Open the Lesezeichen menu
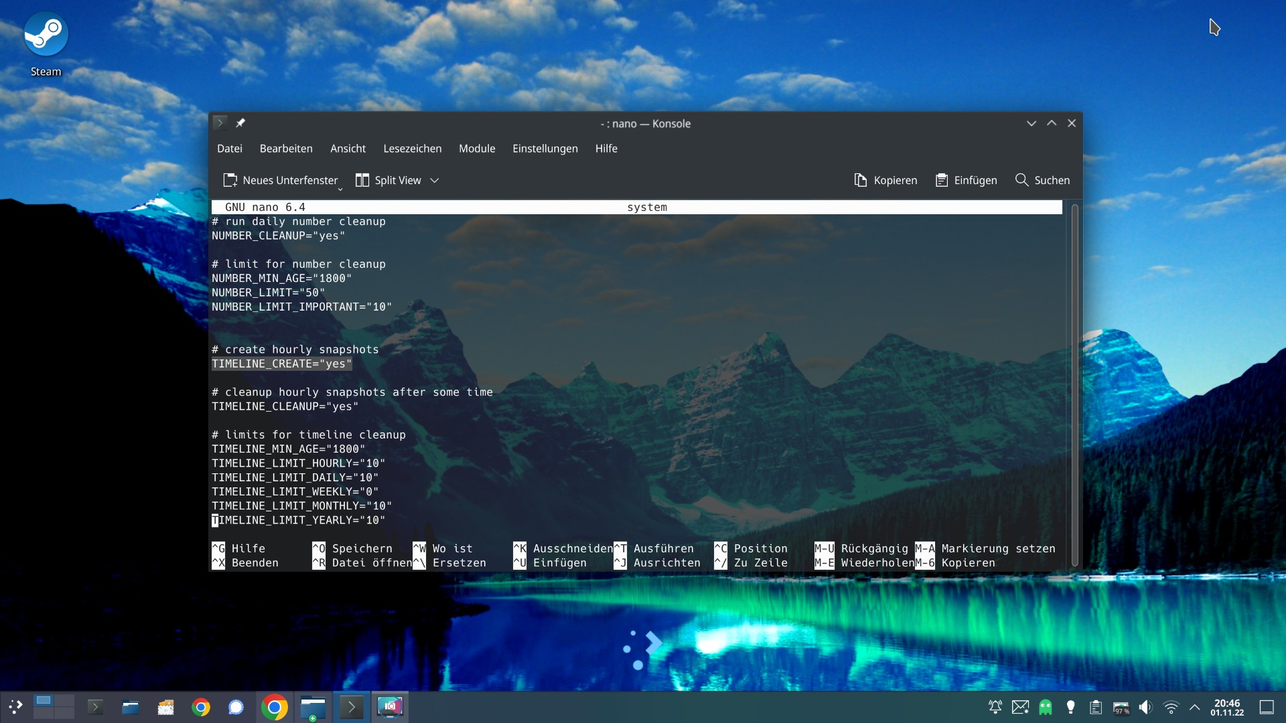1286x723 pixels. point(413,149)
